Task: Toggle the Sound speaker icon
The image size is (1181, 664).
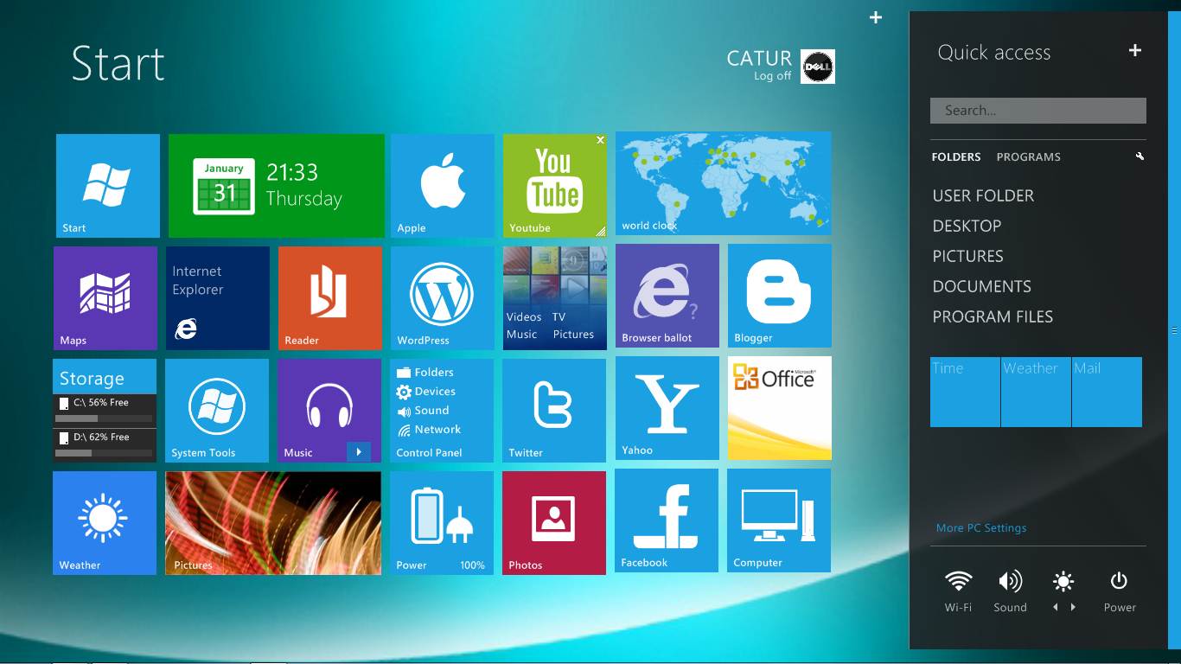Action: pyautogui.click(x=1010, y=581)
